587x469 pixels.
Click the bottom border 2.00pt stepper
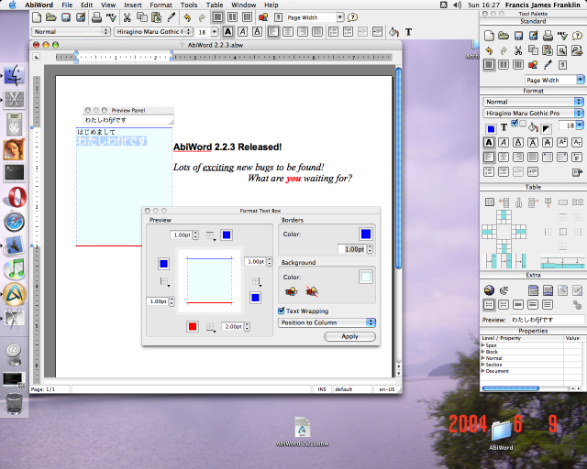(247, 326)
